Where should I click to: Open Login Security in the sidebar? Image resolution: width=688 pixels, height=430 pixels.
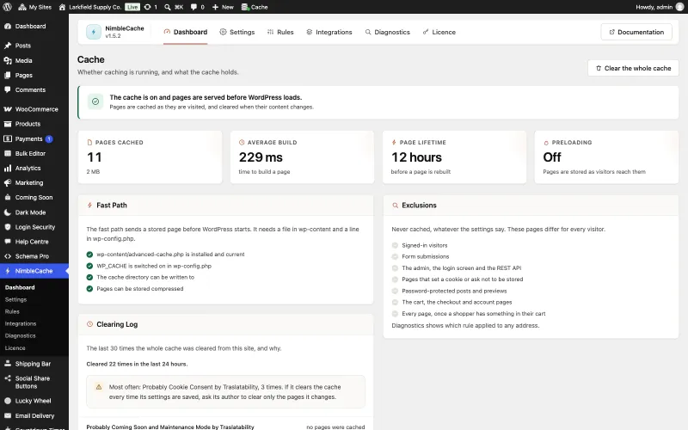coord(34,227)
